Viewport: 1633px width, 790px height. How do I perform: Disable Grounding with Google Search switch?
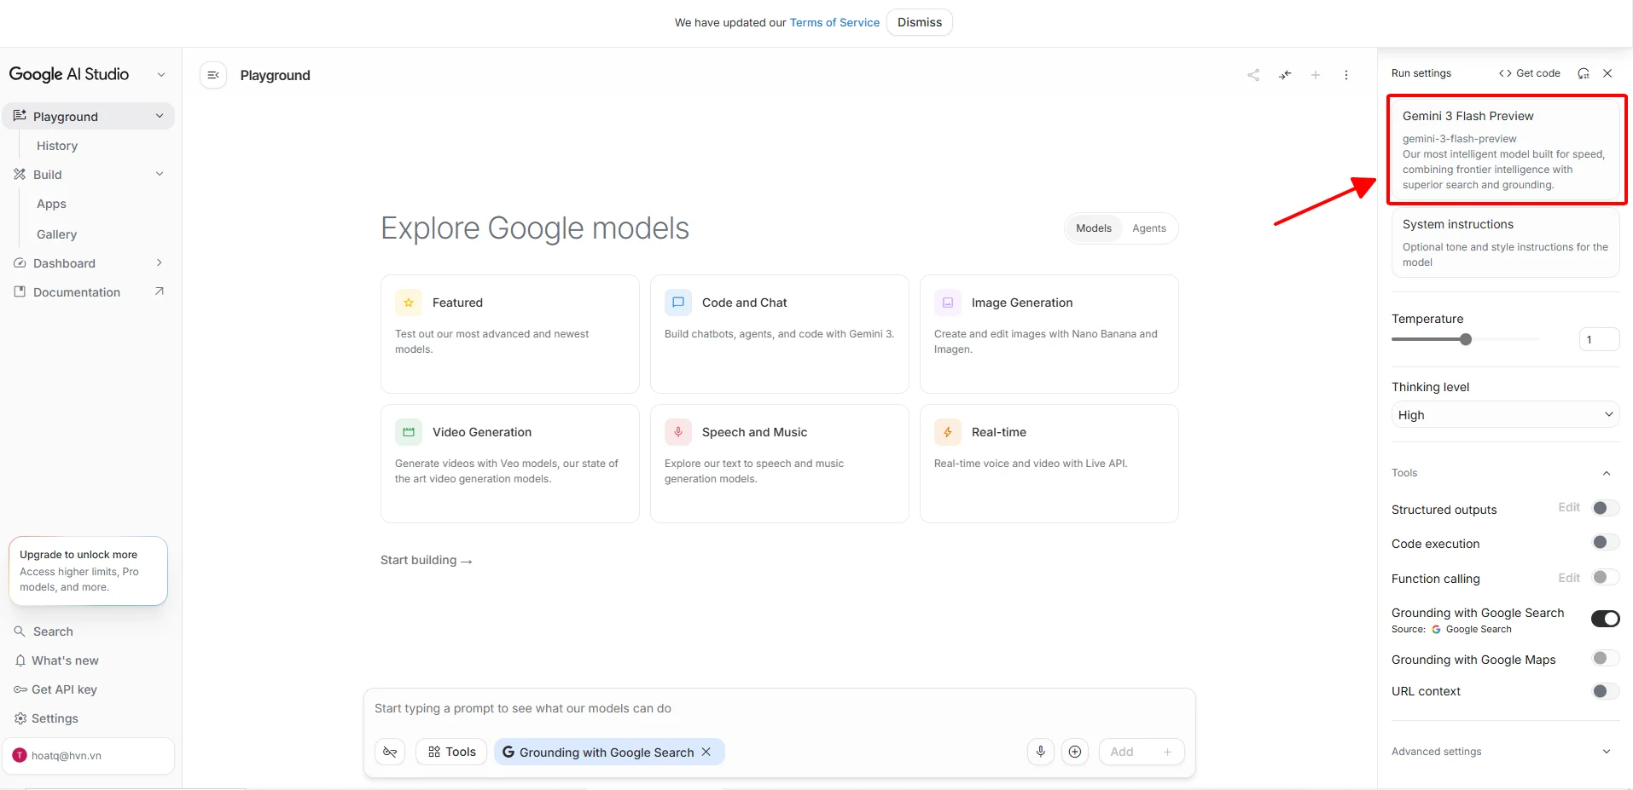pos(1605,619)
